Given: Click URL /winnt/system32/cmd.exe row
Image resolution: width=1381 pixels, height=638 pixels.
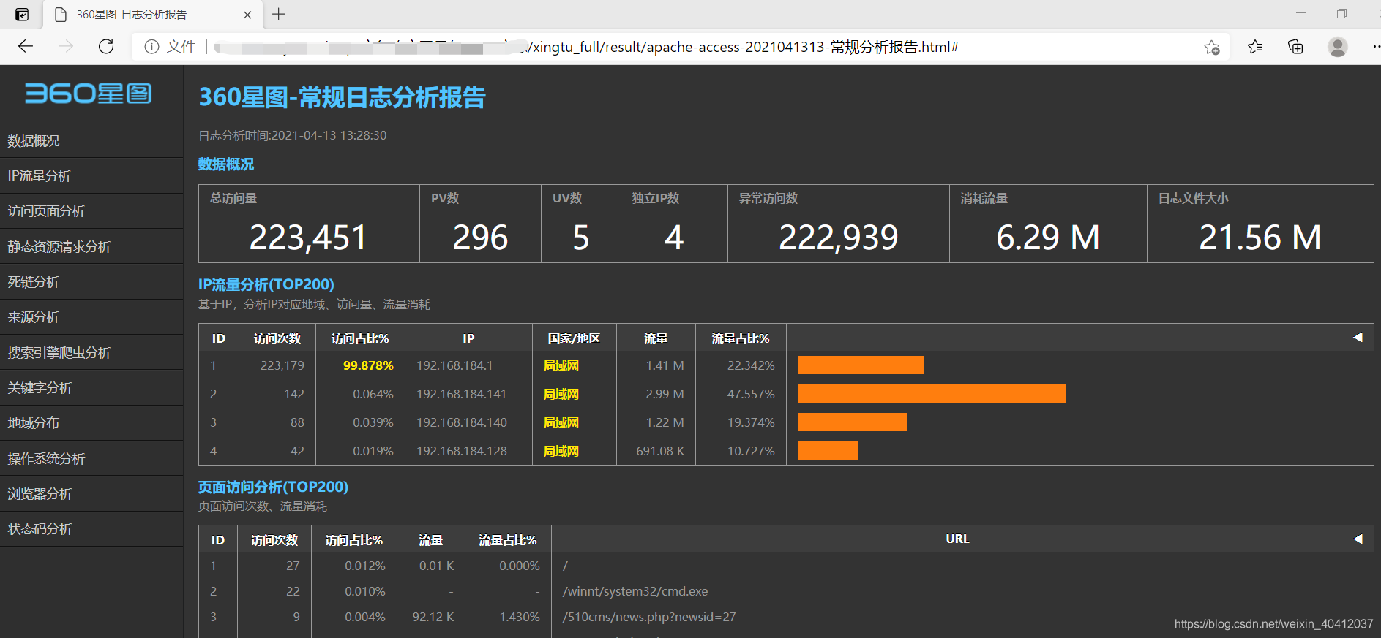Looking at the screenshot, I should coord(635,591).
